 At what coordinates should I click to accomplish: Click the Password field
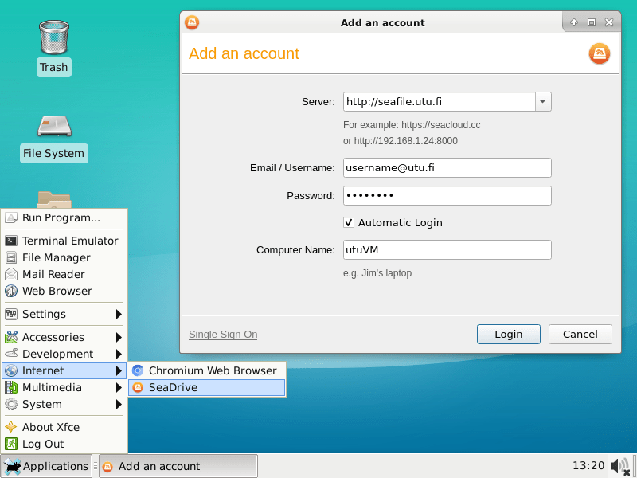(x=447, y=195)
